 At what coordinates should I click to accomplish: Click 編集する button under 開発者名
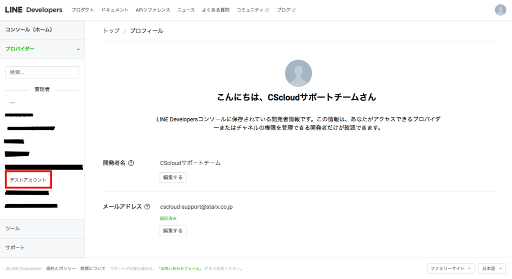click(173, 178)
